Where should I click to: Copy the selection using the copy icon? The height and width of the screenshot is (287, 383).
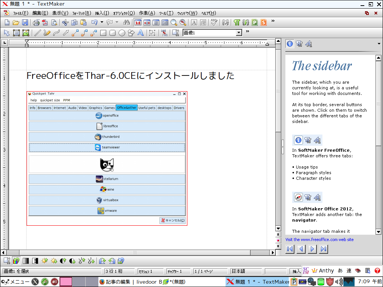74,23
